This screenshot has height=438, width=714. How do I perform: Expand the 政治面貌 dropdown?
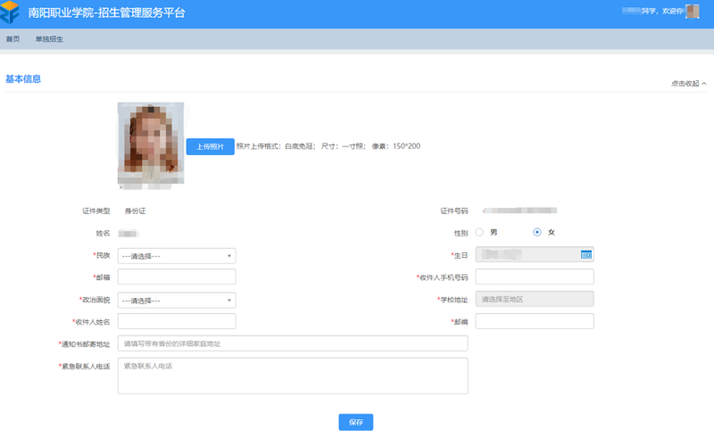(x=177, y=301)
